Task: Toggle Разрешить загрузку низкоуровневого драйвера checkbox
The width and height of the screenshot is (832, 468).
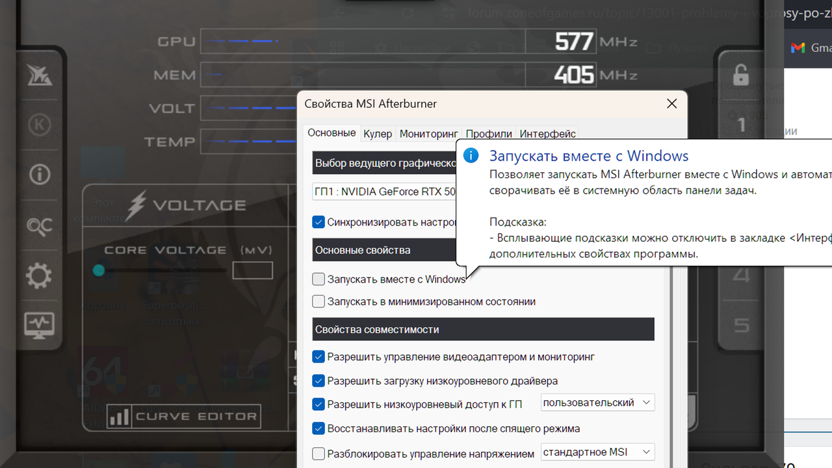Action: 318,381
